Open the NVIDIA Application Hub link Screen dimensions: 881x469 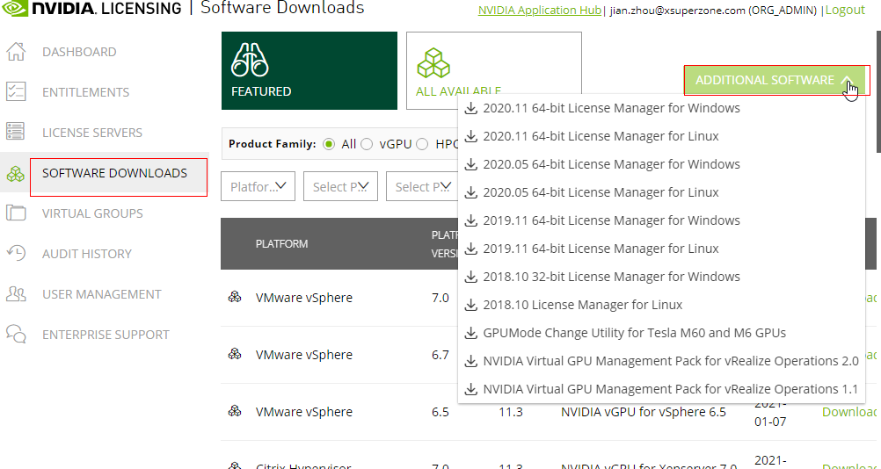[539, 10]
